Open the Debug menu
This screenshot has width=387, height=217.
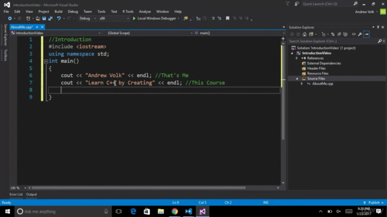73,11
